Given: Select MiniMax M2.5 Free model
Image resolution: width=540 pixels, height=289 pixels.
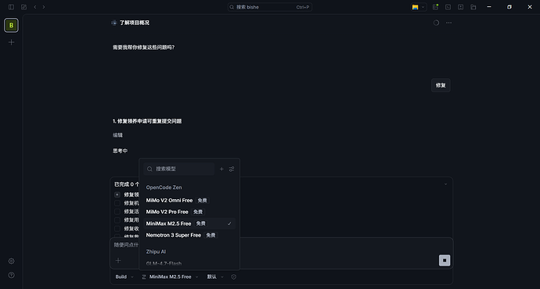Looking at the screenshot, I should click(189, 223).
